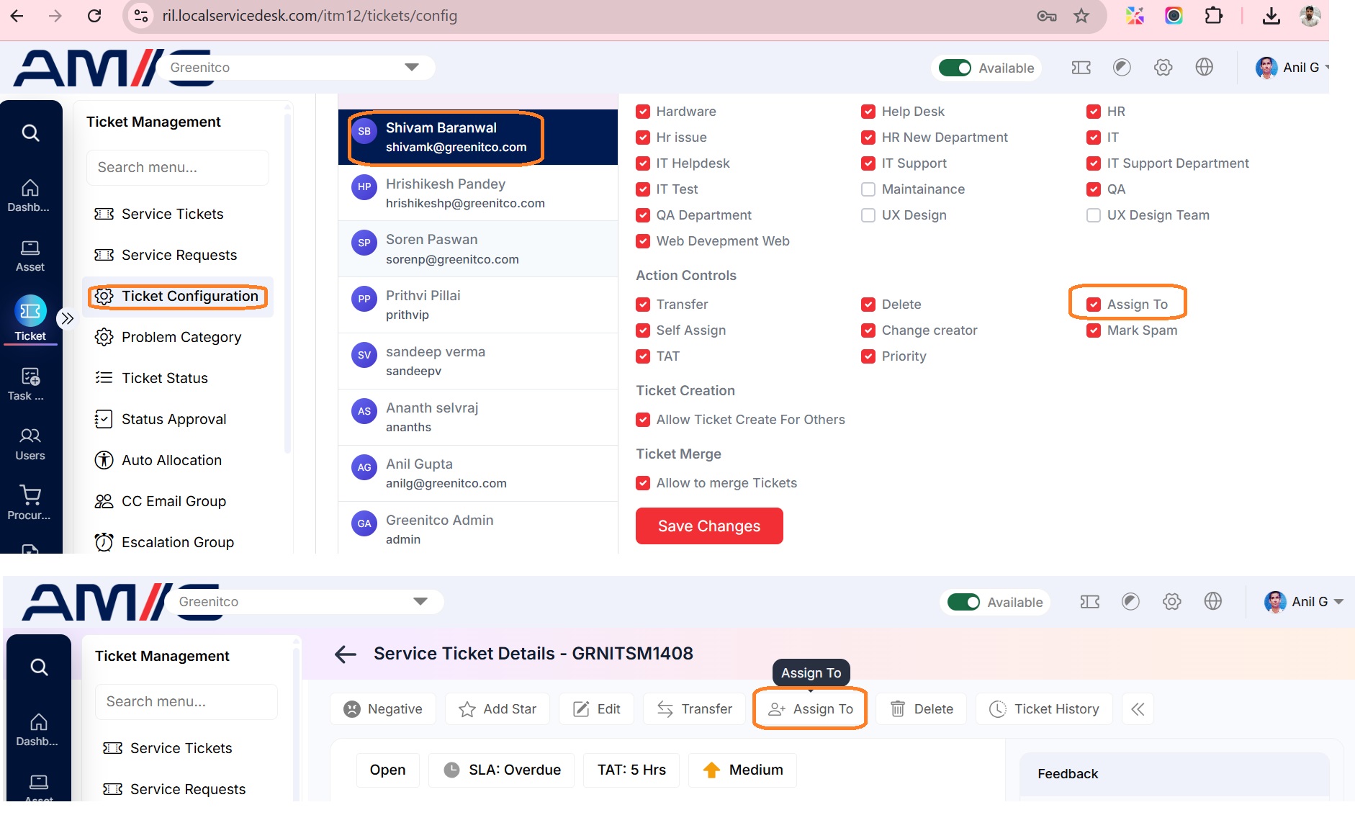This screenshot has height=815, width=1355.
Task: Click the Transfer button in the ticket toolbar
Action: [695, 709]
